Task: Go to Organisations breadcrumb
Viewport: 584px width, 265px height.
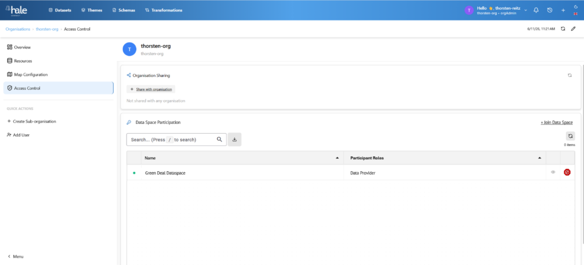Action: 18,29
